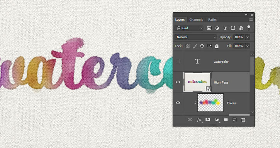Hide the Colors layer
Image resolution: width=280 pixels, height=148 pixels.
[x=178, y=103]
